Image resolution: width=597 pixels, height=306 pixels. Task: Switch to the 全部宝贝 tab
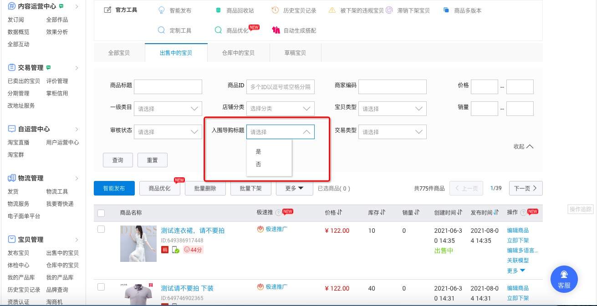(119, 53)
